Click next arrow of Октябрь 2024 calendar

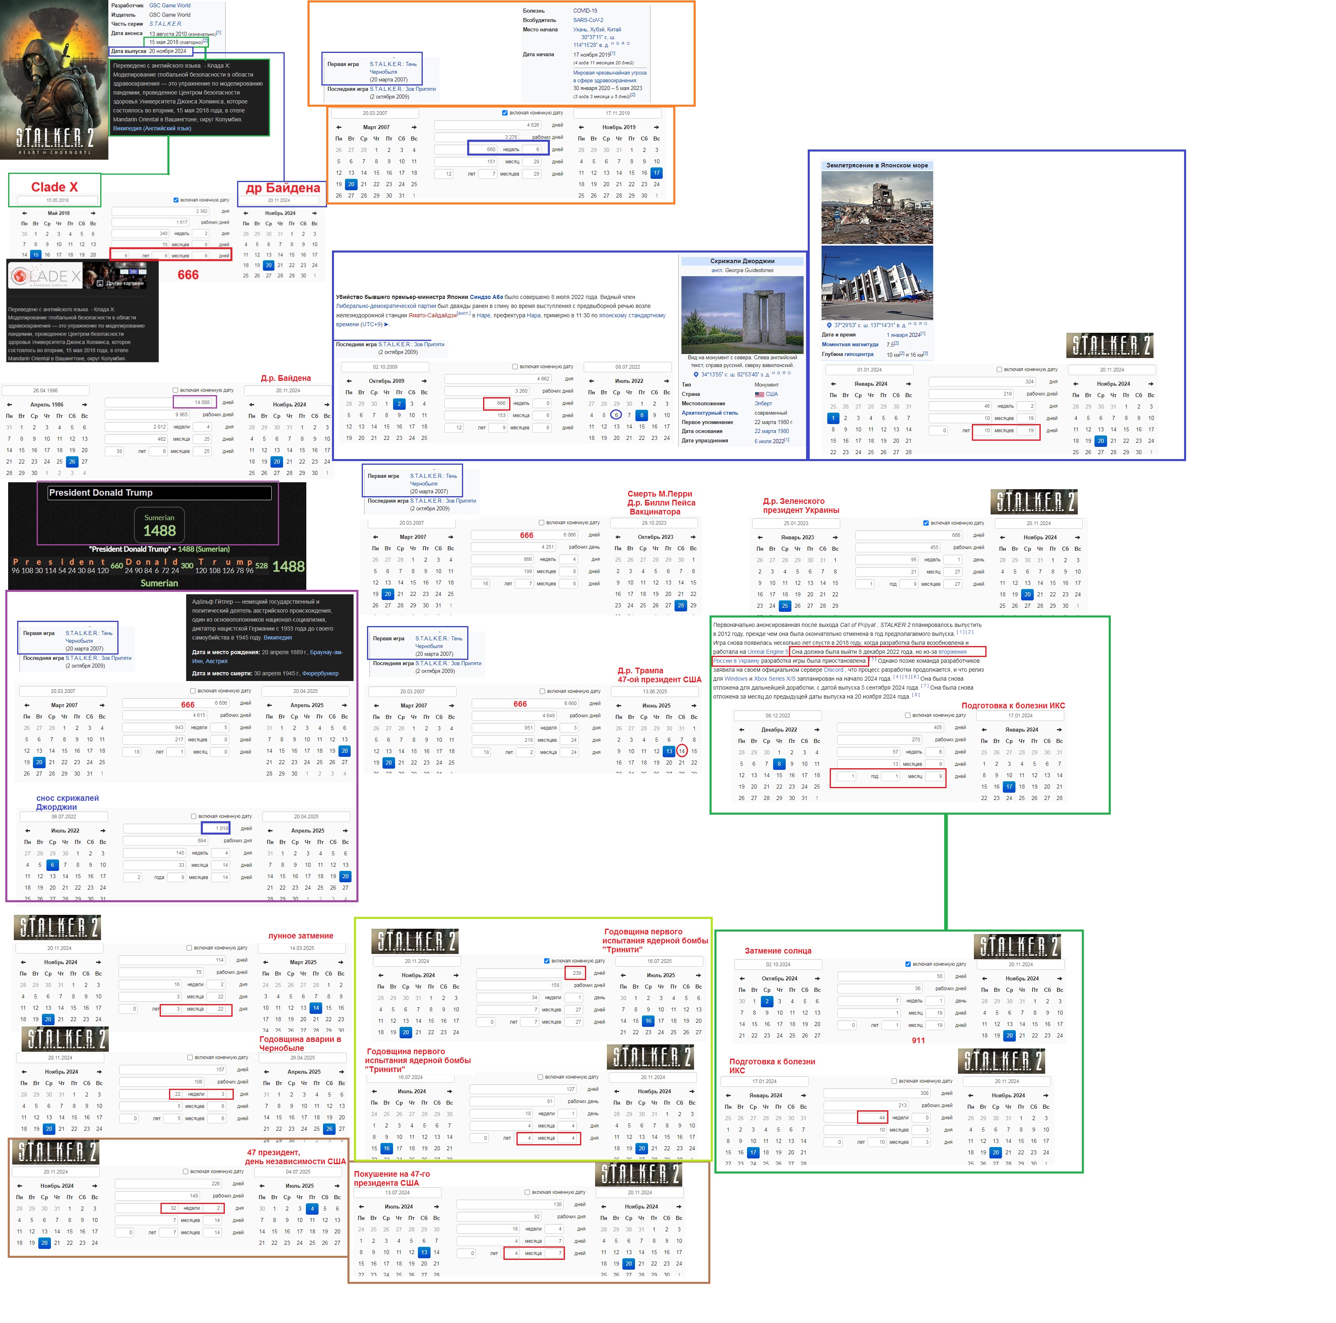coord(817,978)
